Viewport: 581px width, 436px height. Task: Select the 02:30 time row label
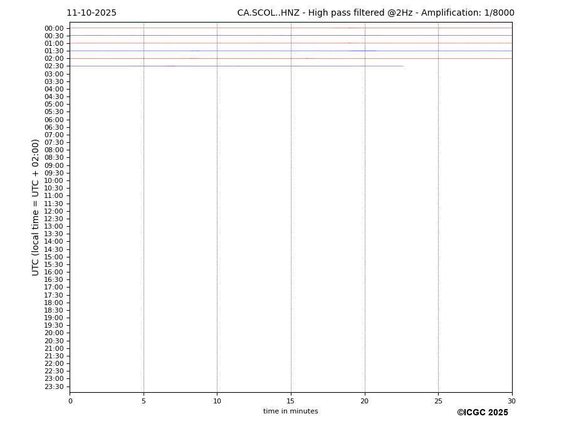[x=54, y=66]
